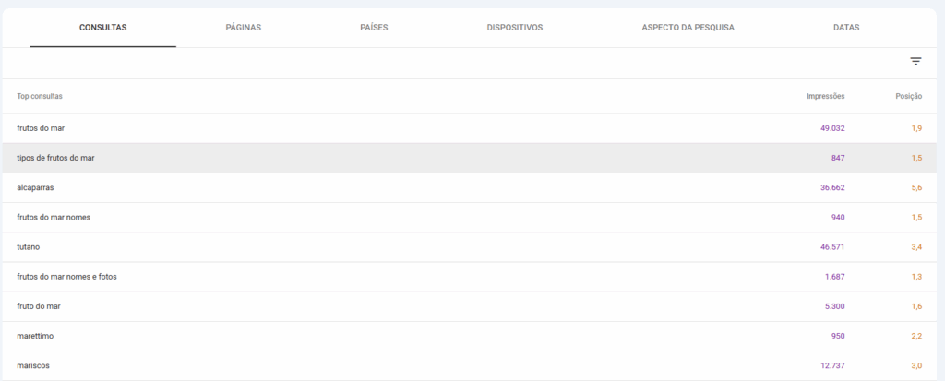Open the 'marettimo' query row
The height and width of the screenshot is (381, 945).
37,336
